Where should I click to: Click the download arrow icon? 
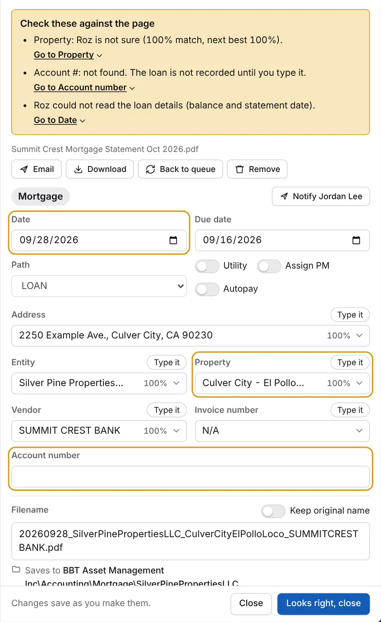click(78, 169)
